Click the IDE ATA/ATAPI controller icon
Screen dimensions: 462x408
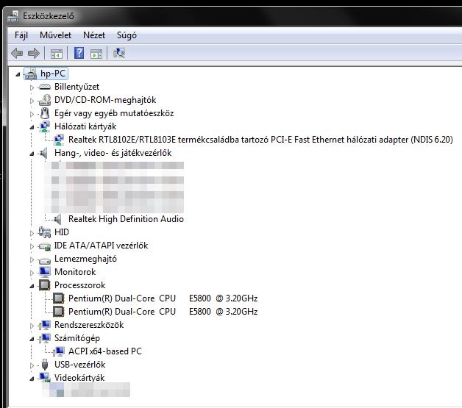pyautogui.click(x=45, y=246)
